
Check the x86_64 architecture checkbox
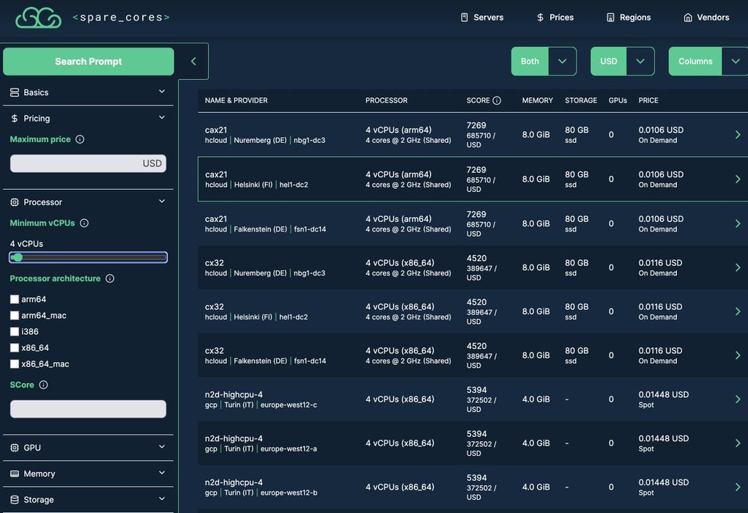[x=15, y=347]
